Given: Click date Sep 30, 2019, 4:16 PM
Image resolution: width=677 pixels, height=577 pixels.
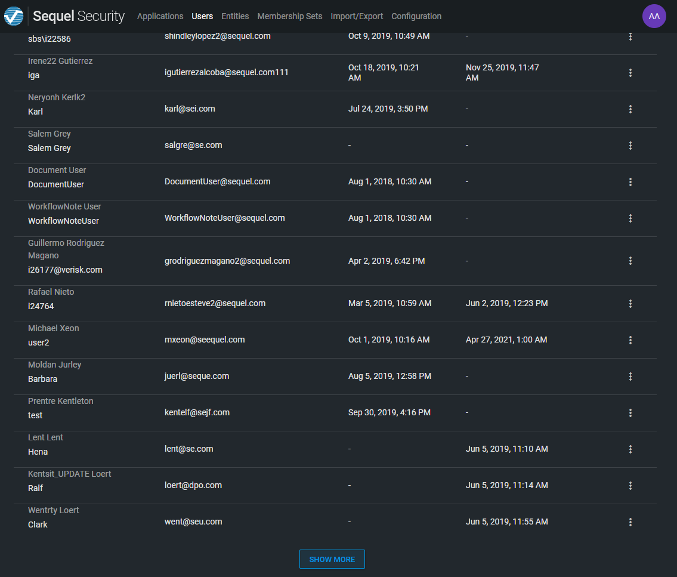Looking at the screenshot, I should coord(389,412).
